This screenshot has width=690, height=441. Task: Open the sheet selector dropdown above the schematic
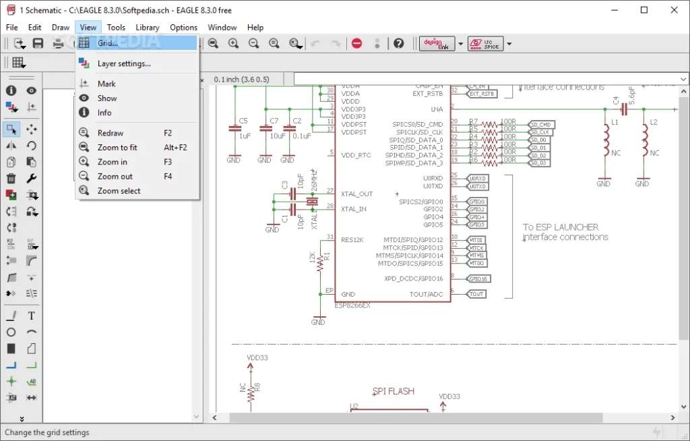[682, 79]
